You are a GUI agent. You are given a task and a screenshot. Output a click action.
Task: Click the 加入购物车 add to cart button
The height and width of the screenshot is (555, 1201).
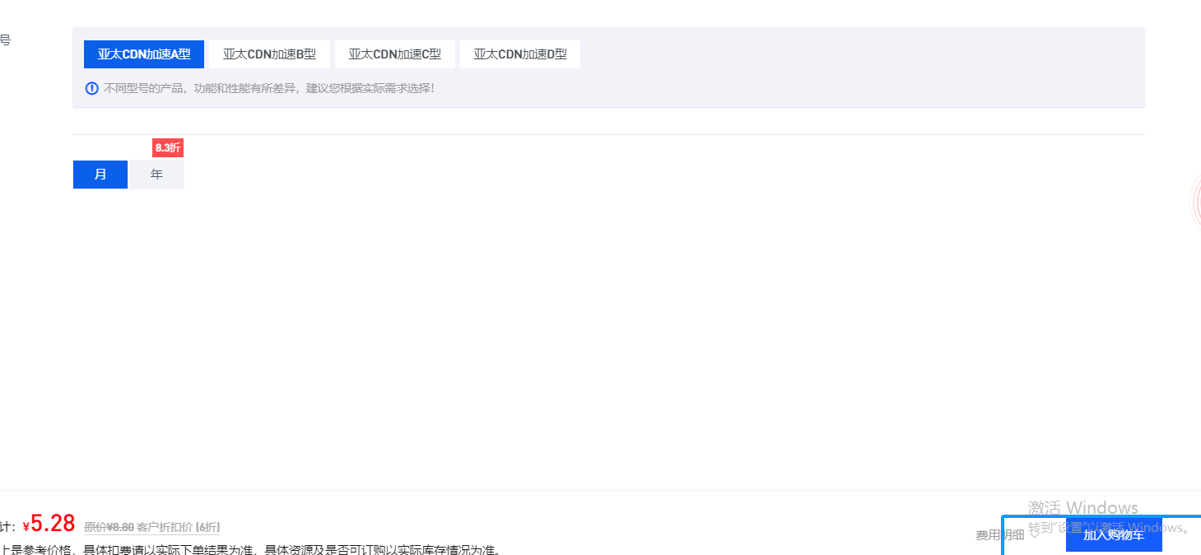(1113, 535)
